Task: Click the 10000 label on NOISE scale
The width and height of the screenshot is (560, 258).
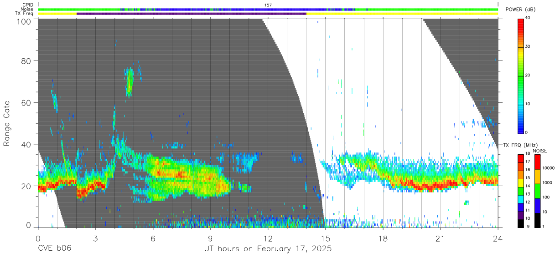Action: tap(548, 168)
